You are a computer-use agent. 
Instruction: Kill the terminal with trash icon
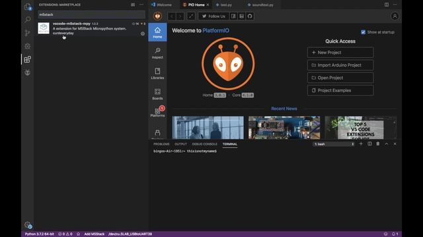coord(378,144)
